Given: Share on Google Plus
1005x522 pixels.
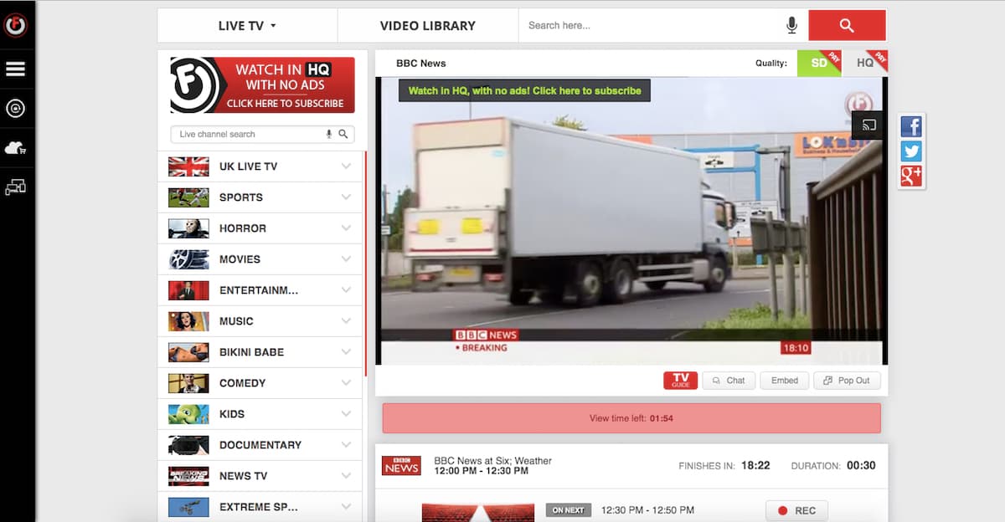Looking at the screenshot, I should (911, 176).
